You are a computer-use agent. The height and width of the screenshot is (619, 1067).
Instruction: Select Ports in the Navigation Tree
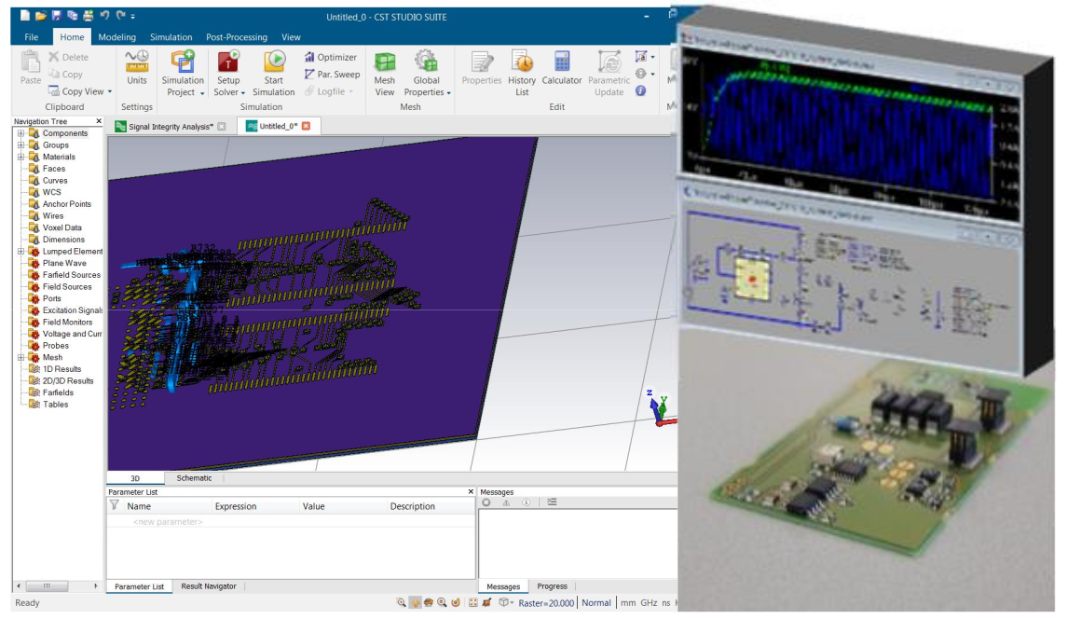click(51, 298)
